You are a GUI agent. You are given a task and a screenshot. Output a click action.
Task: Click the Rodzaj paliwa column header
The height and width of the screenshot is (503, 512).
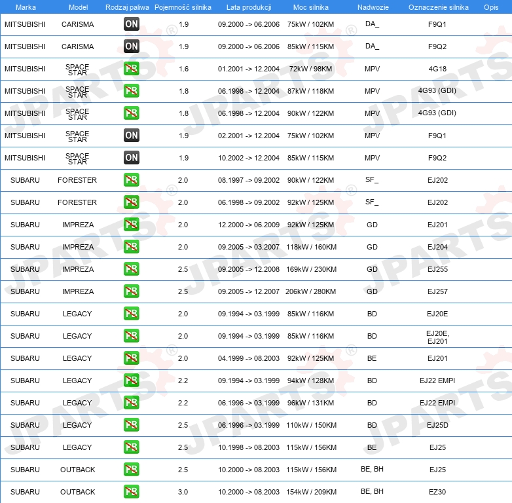[127, 7]
